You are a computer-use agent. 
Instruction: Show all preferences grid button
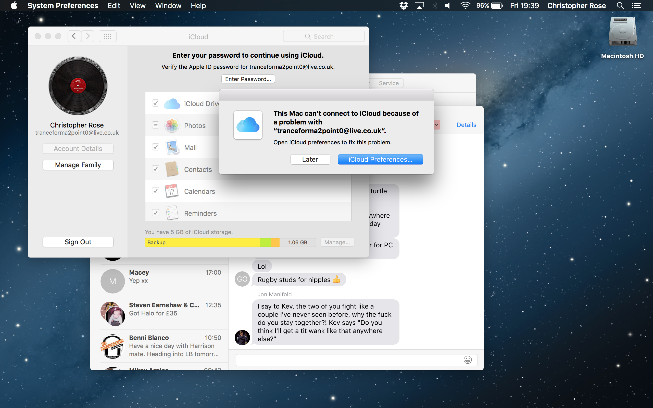tap(108, 36)
